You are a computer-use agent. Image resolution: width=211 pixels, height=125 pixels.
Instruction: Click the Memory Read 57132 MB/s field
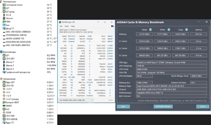point(144,34)
